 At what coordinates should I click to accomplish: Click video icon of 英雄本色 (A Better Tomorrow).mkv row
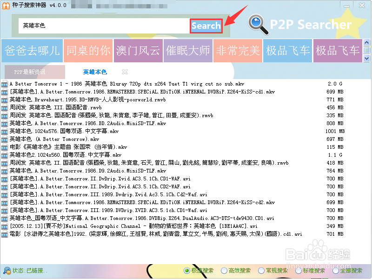5,139
